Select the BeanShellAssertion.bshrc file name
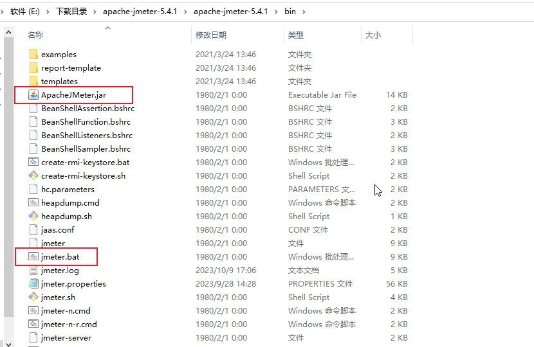Screen dimensions: 534x347 (88, 108)
